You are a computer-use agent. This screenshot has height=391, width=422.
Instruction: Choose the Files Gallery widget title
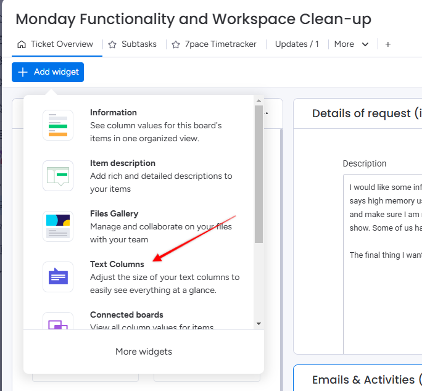[x=114, y=213]
